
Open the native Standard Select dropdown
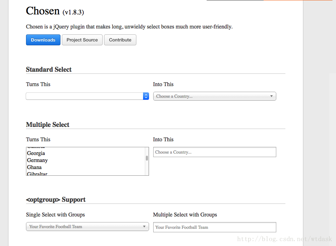(x=87, y=96)
